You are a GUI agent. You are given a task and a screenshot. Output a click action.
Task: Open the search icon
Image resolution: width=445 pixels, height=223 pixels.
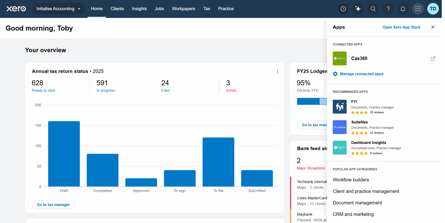point(373,9)
